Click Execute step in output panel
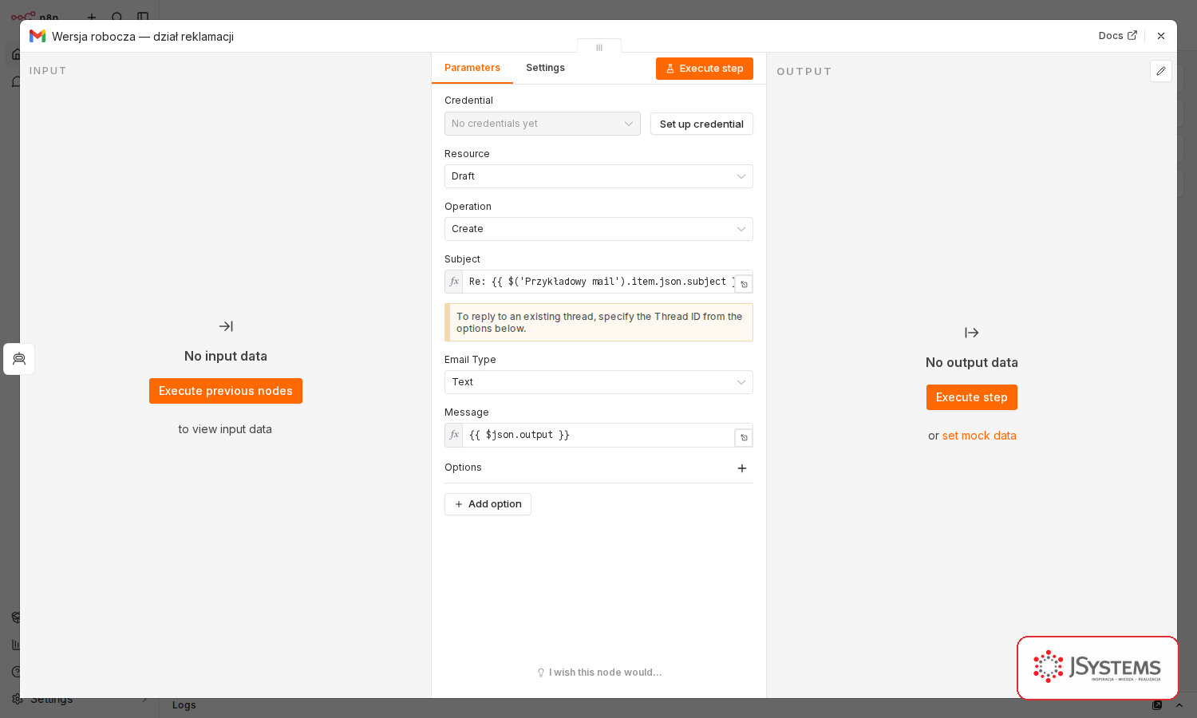The image size is (1197, 718). [972, 397]
